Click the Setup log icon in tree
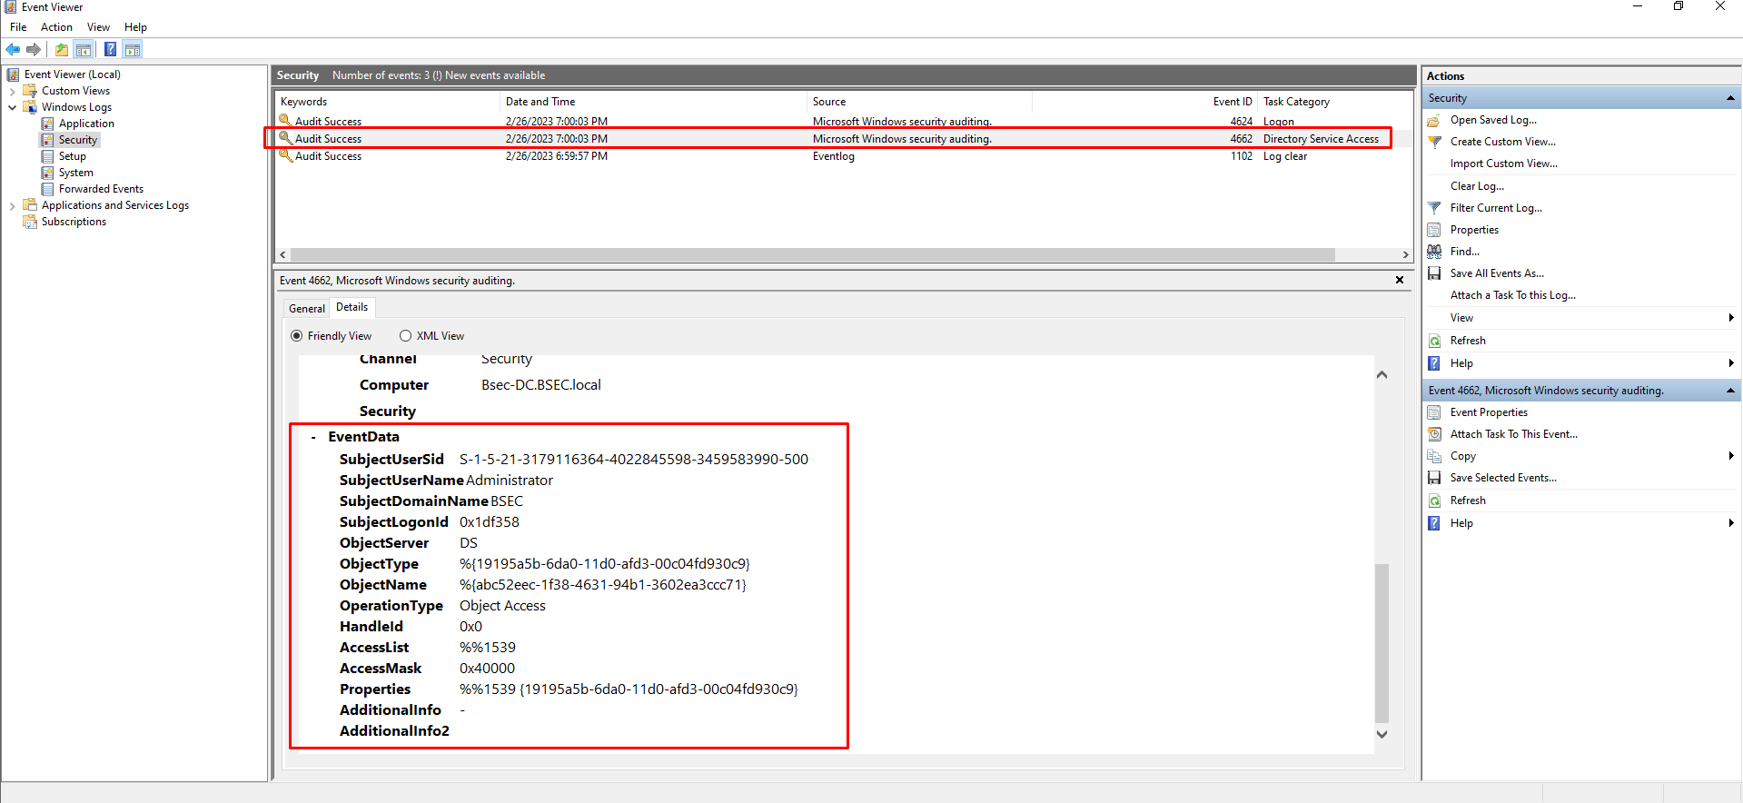This screenshot has height=803, width=1743. pyautogui.click(x=47, y=156)
